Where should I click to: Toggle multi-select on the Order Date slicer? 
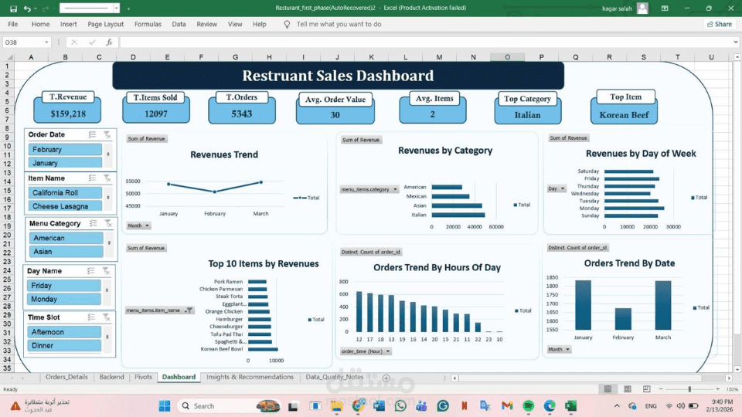[92, 134]
